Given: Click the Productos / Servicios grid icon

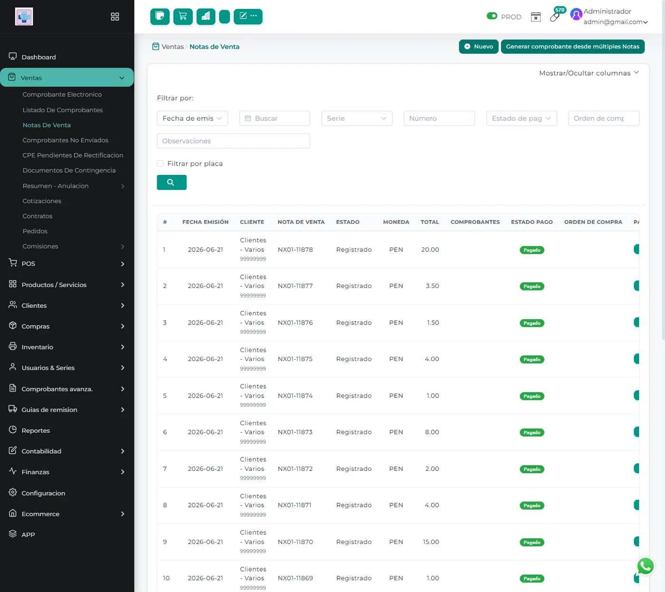Looking at the screenshot, I should tap(13, 284).
